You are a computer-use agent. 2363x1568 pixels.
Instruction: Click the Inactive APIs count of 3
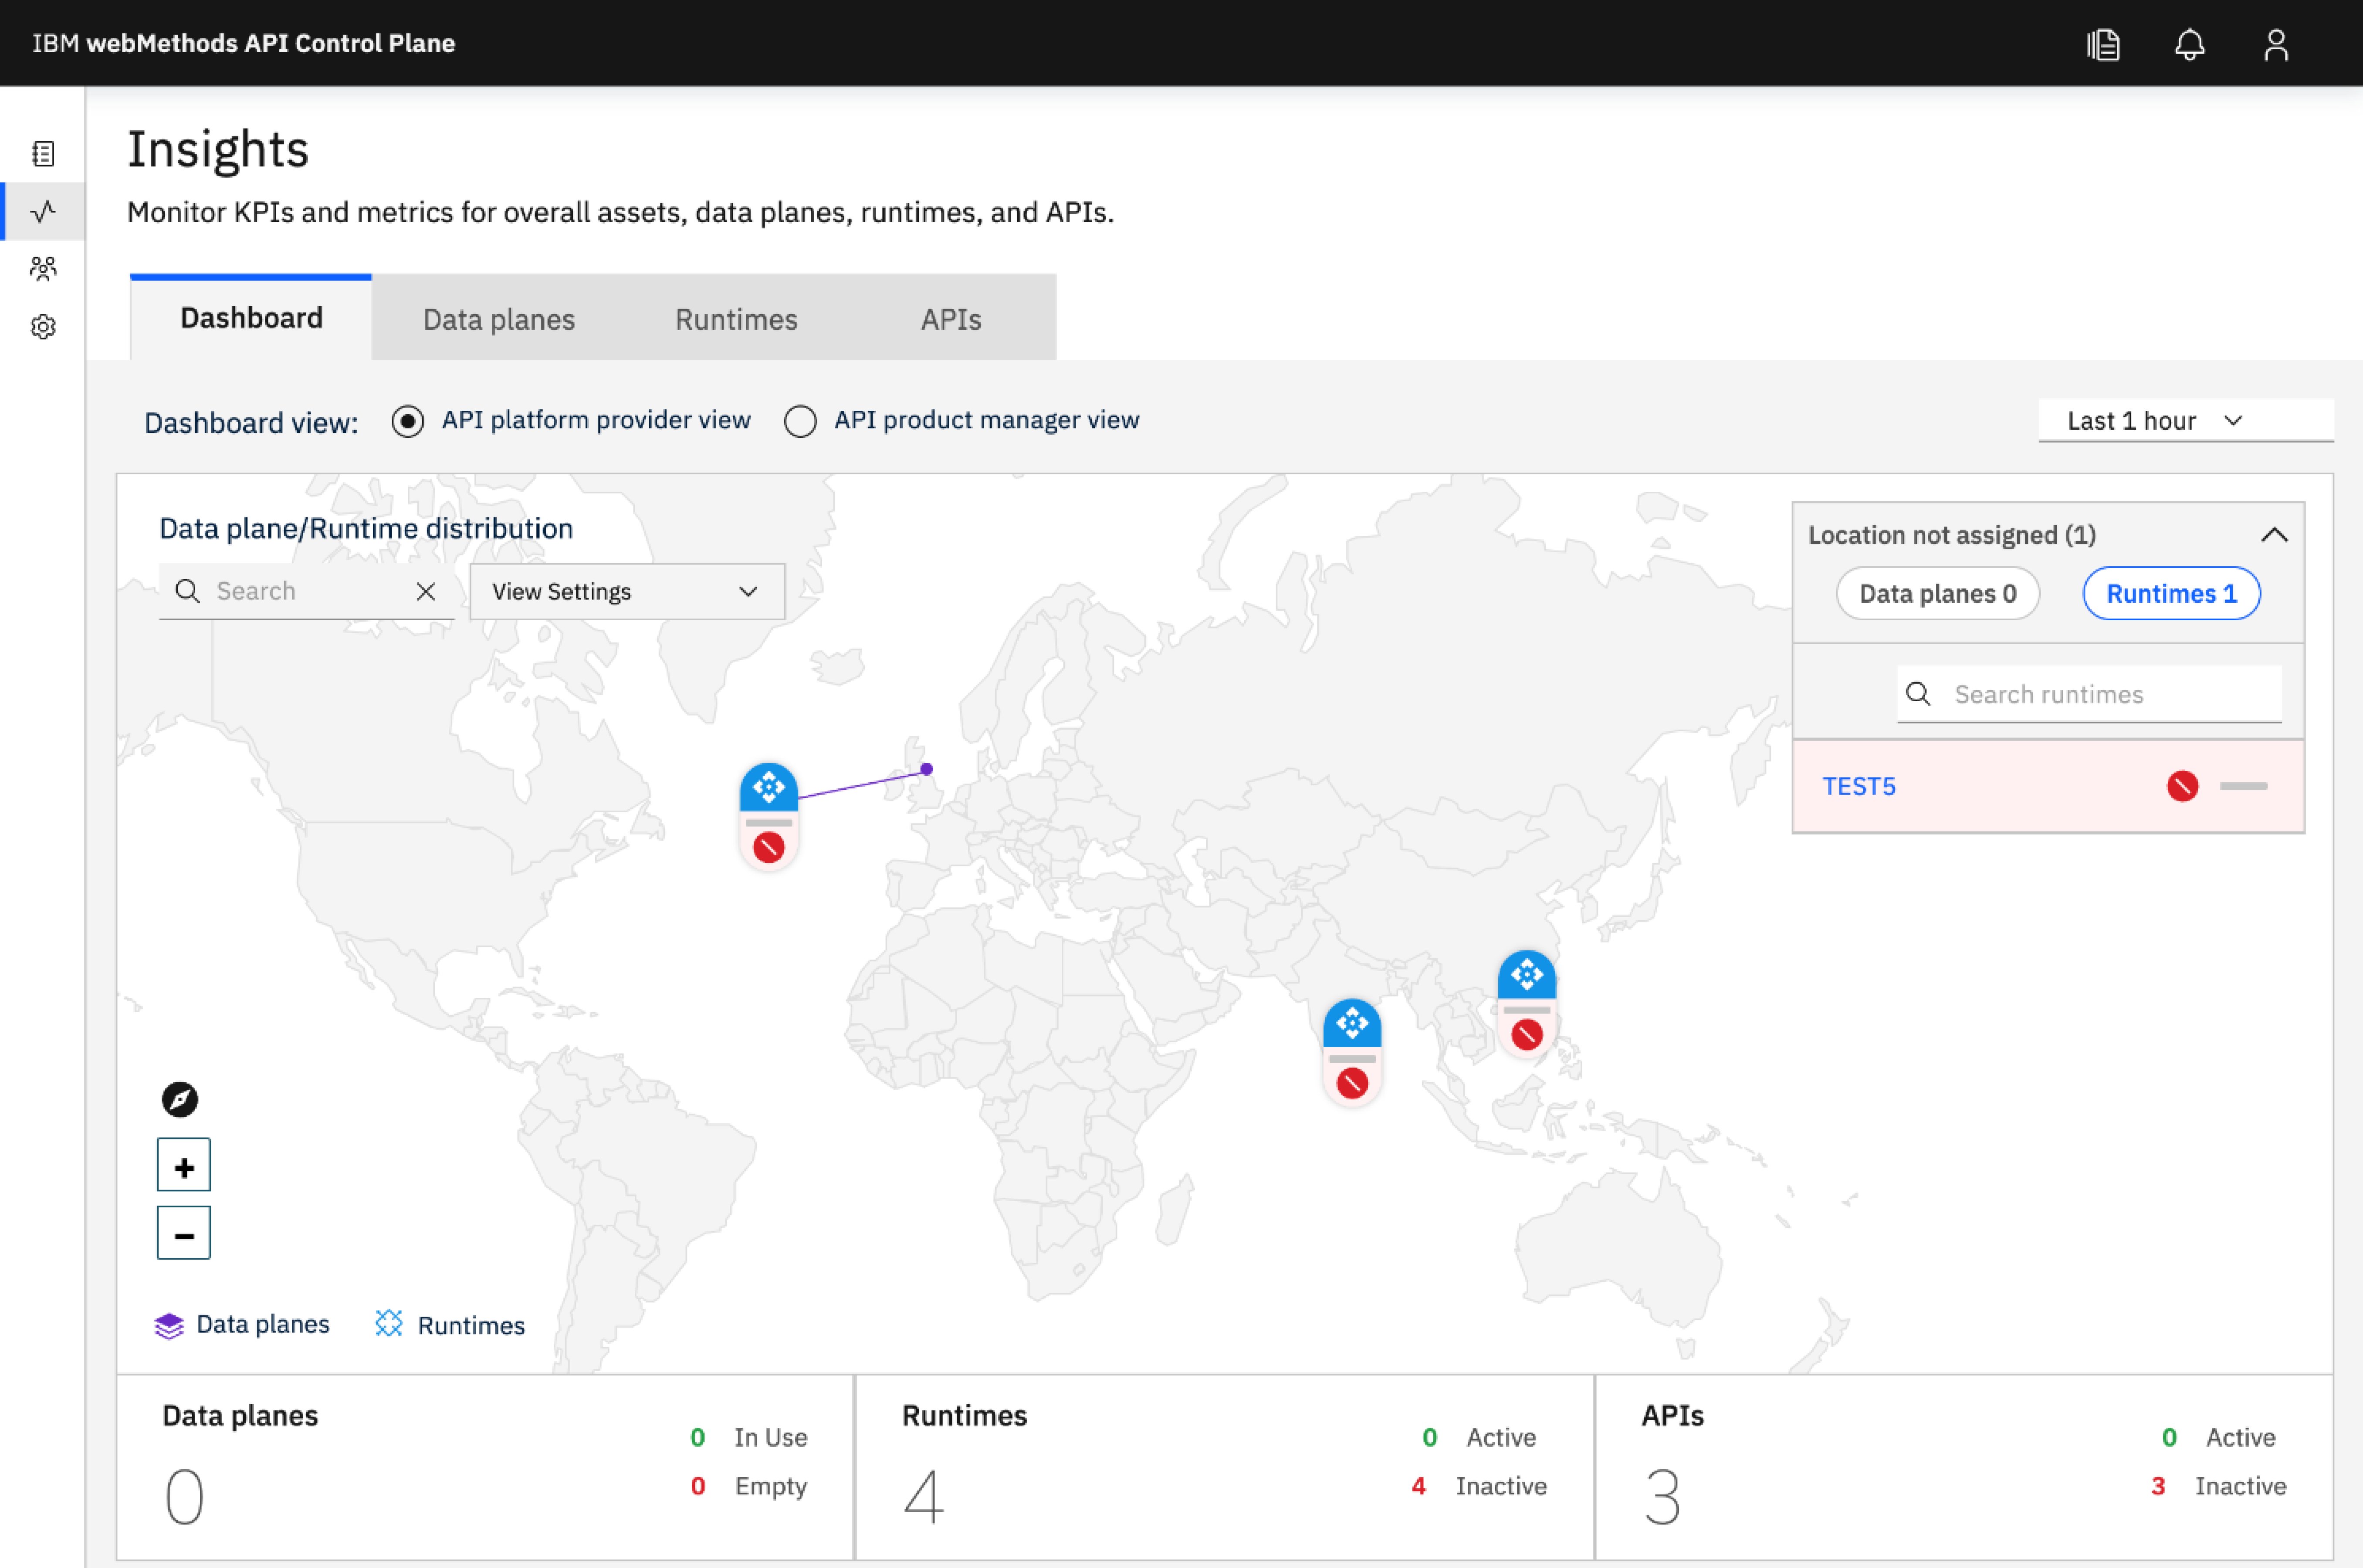pyautogui.click(x=2158, y=1487)
